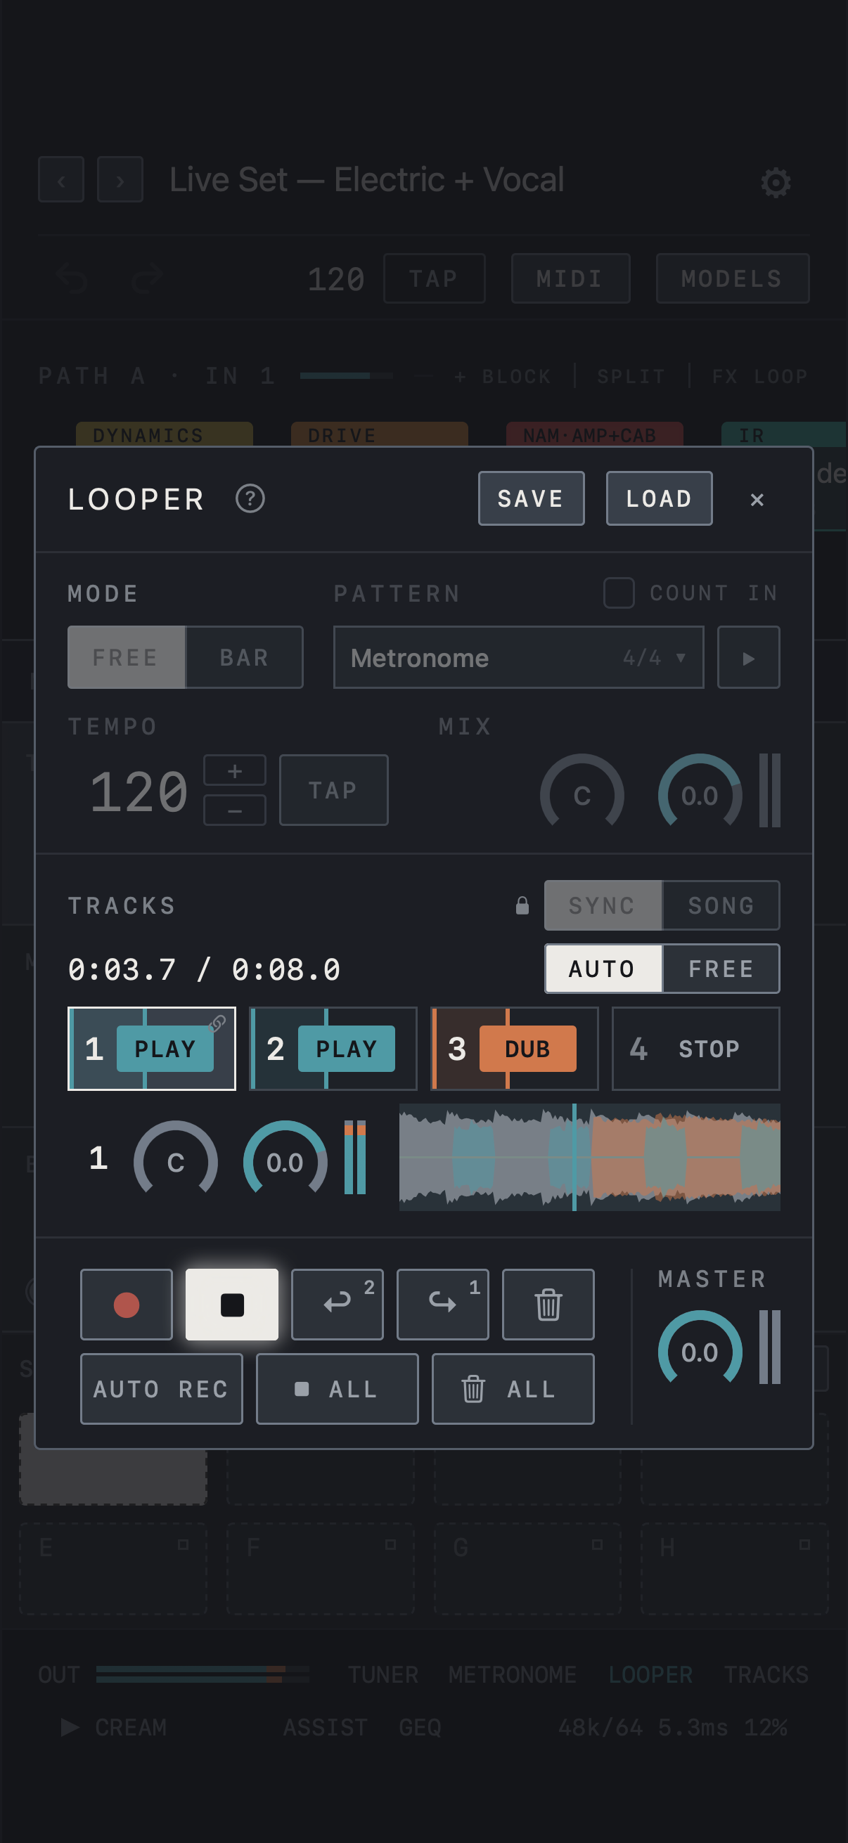Select FREE mode in Mode section
The height and width of the screenshot is (1843, 848).
click(x=127, y=657)
